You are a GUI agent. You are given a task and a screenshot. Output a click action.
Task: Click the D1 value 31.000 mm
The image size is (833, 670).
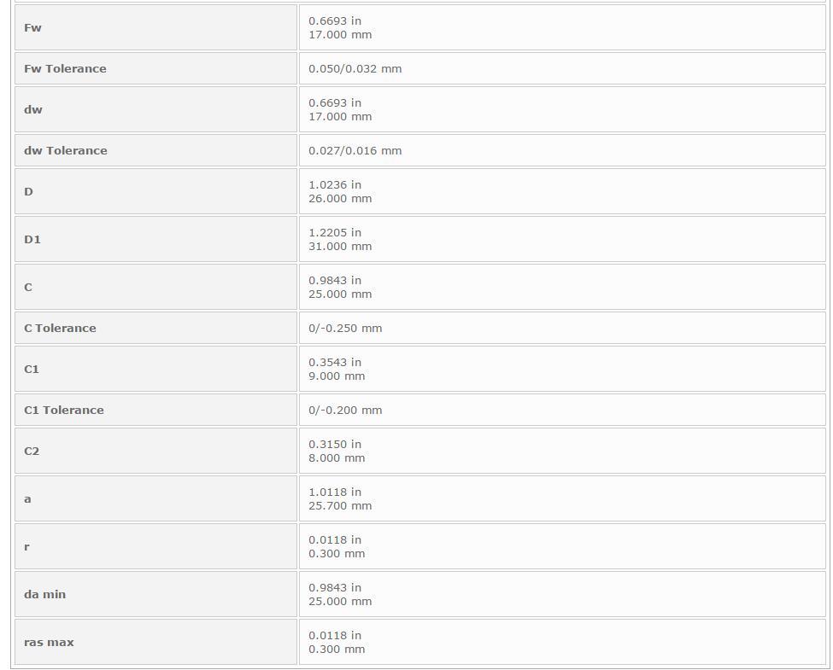(x=340, y=247)
